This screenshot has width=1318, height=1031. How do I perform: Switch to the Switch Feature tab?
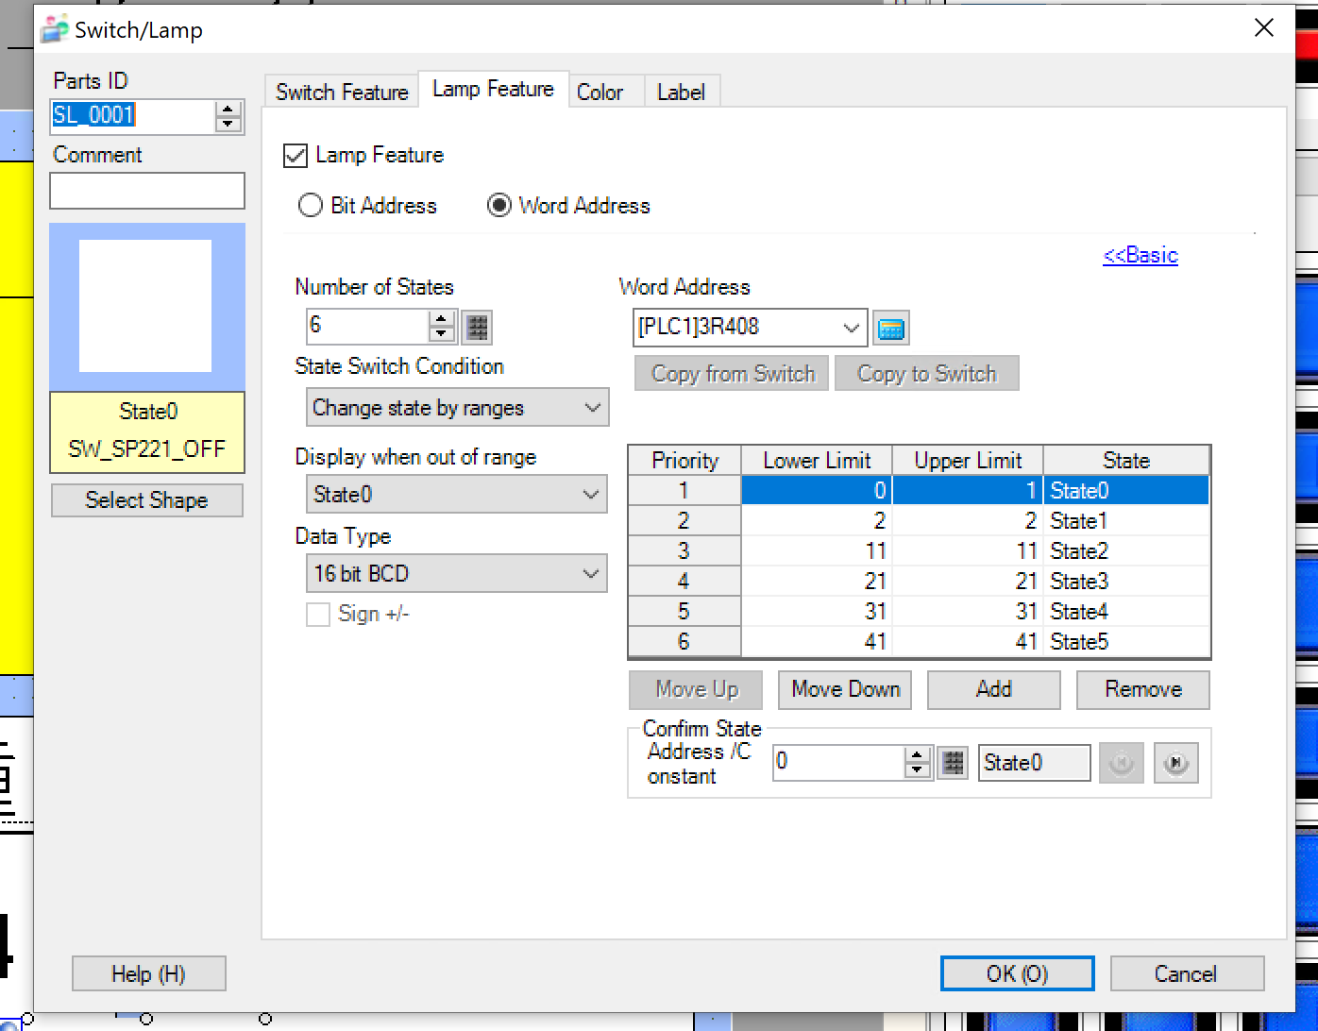pos(342,93)
